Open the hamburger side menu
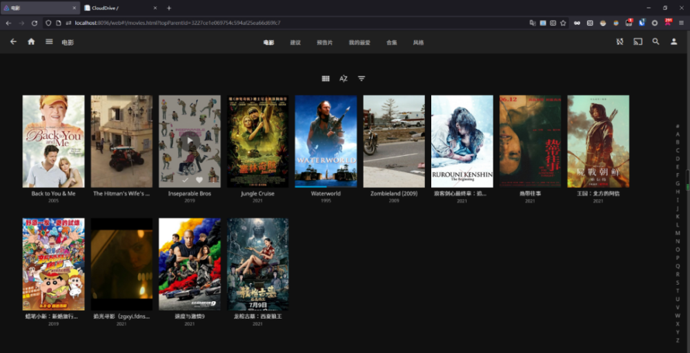This screenshot has height=353, width=690. (x=49, y=42)
